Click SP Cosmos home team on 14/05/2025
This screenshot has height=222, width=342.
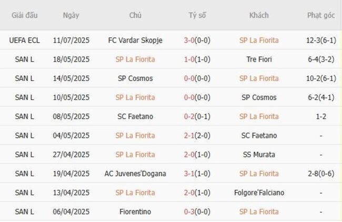(x=135, y=78)
